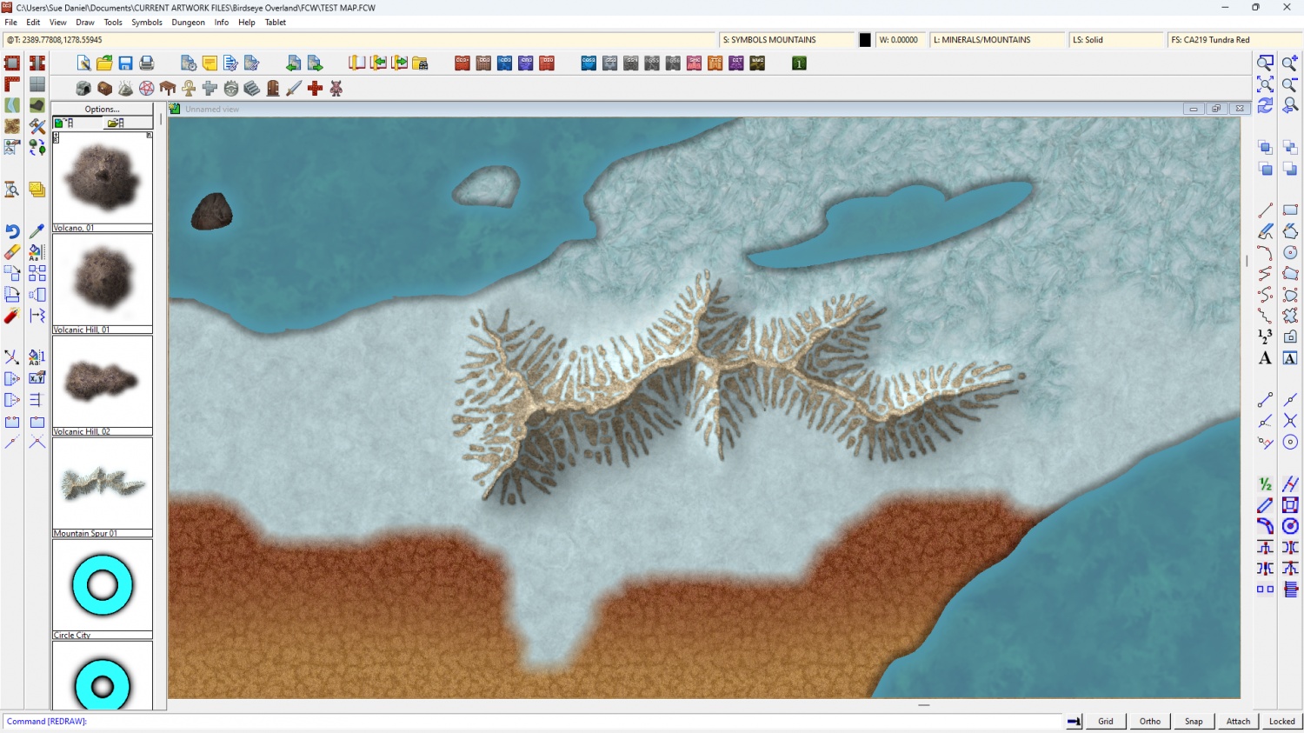Click the Undo arrow icon
Screen dimensions: 1304x733
pyautogui.click(x=12, y=231)
